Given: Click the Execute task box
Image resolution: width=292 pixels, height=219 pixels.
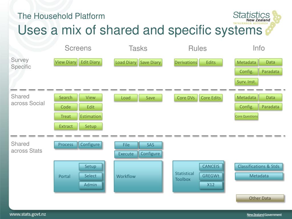Looking at the screenshot, I should [126, 154].
